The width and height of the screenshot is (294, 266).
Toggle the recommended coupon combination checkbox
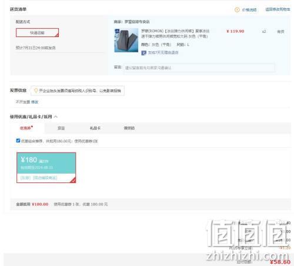click(18, 141)
